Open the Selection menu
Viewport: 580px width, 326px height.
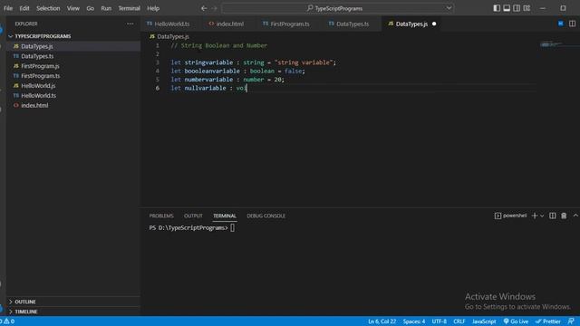tap(48, 8)
